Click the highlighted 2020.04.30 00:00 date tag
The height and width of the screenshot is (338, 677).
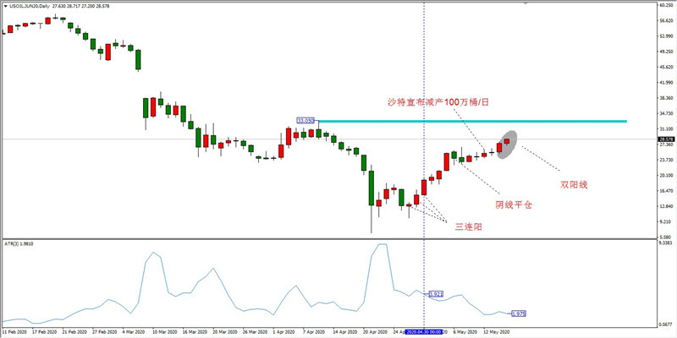(422, 332)
